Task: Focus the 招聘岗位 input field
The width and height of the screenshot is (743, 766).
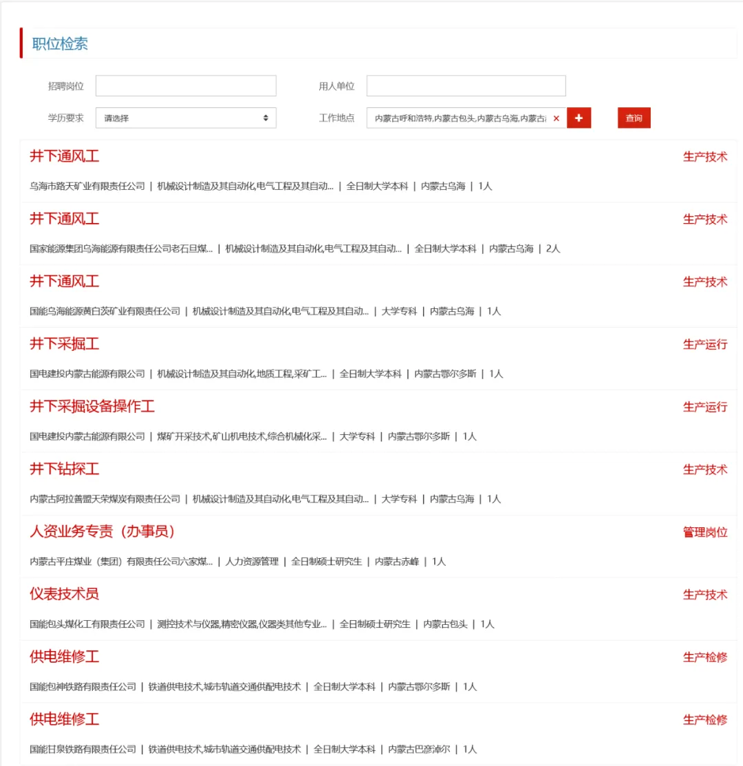Action: [186, 85]
